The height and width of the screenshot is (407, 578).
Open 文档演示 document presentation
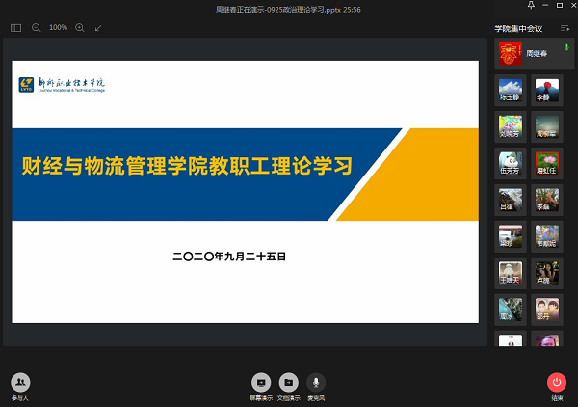pyautogui.click(x=288, y=384)
